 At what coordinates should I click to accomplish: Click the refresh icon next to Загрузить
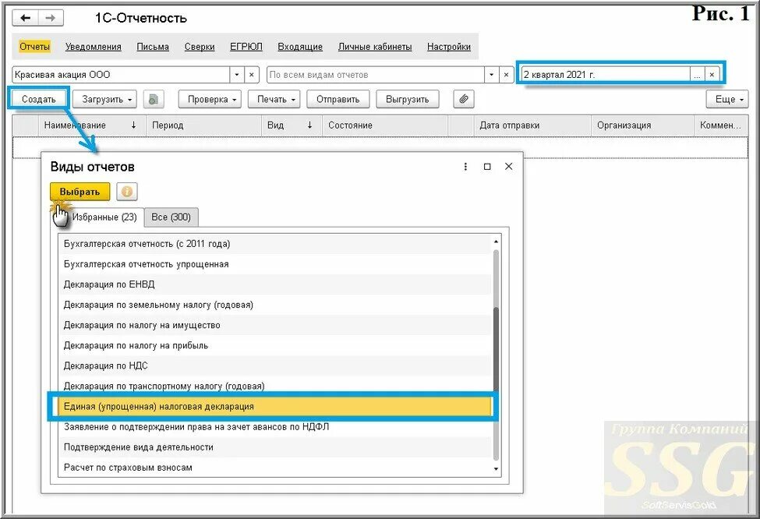tap(154, 99)
